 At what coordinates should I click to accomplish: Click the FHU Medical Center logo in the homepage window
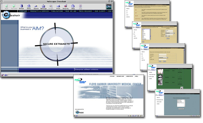pos(80,81)
